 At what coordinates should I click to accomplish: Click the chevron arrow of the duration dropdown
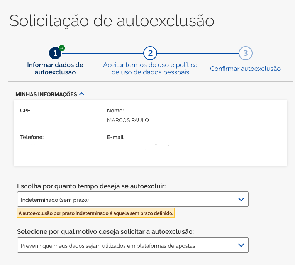[x=241, y=199]
